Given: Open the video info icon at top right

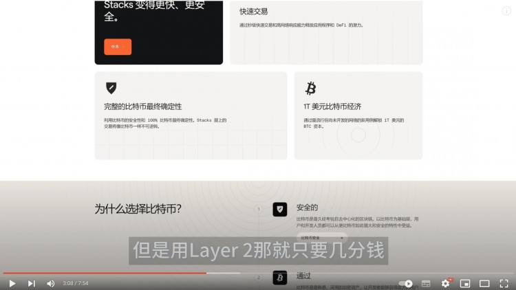Looking at the screenshot, I should click(506, 11).
